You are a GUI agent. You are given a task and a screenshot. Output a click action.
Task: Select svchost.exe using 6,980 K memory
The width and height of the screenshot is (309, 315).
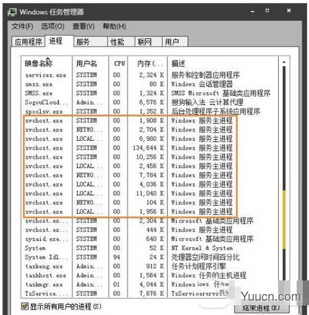pos(150,138)
